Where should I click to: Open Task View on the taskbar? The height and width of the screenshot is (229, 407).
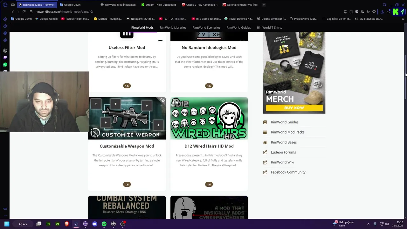pyautogui.click(x=39, y=224)
